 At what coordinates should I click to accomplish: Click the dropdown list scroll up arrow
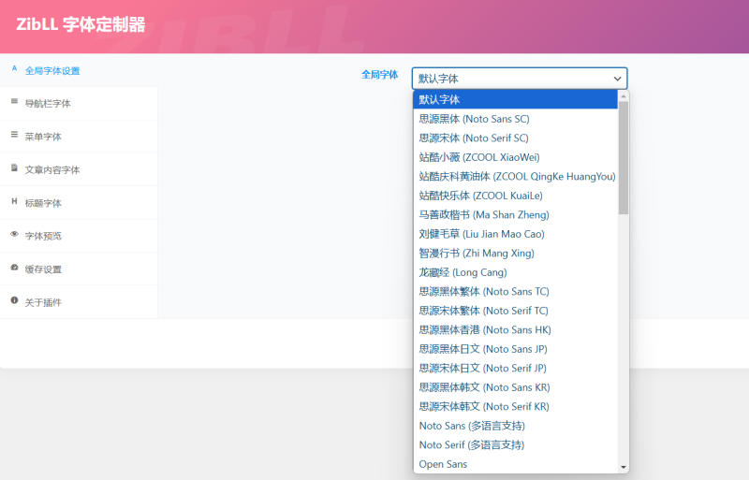pyautogui.click(x=624, y=95)
